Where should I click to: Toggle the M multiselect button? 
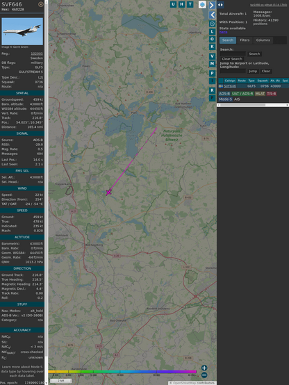point(212,64)
